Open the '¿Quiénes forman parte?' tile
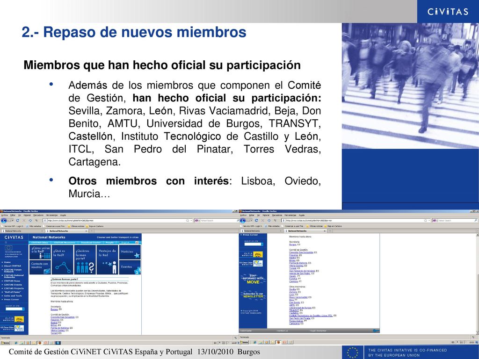 [85, 259]
